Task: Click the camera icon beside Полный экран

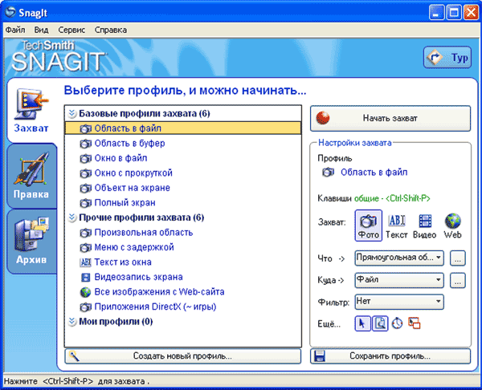Action: (85, 203)
